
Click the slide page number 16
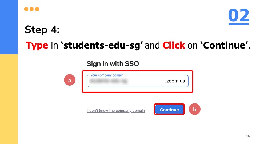[x=248, y=136]
